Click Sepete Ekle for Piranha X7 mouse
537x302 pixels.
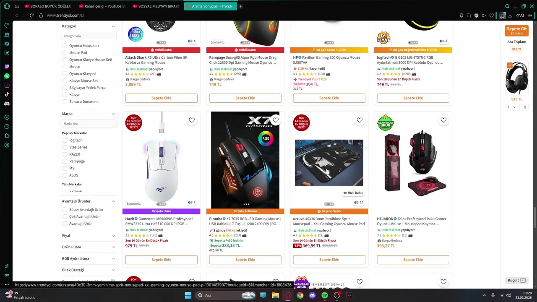pos(245,260)
